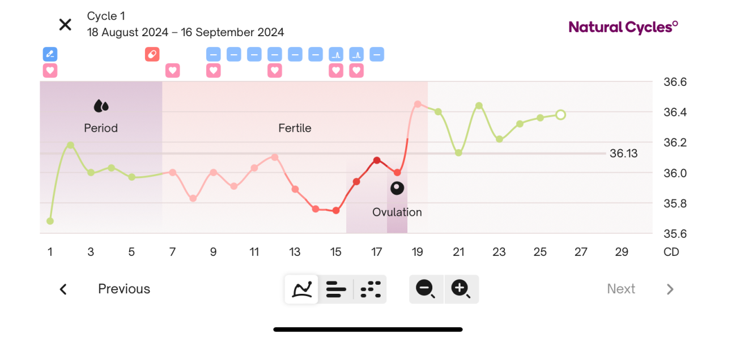
Task: Enable the scatter dot chart view
Action: point(370,289)
